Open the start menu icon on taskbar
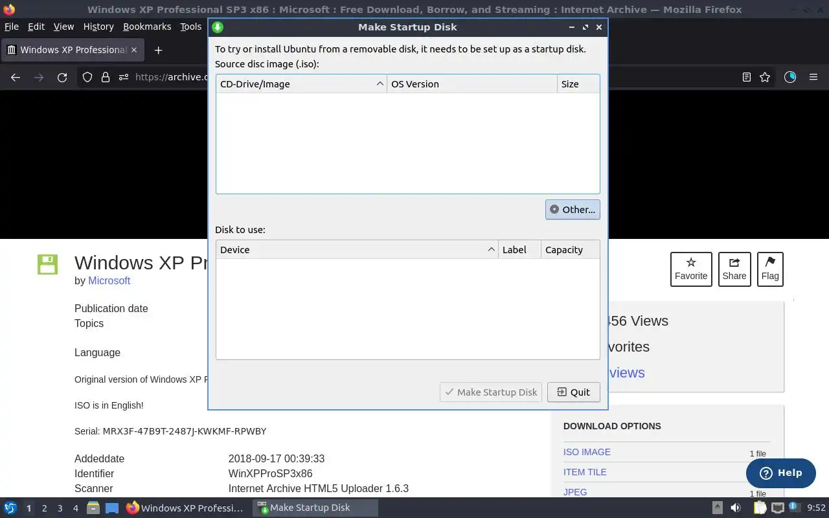Image resolution: width=829 pixels, height=518 pixels. pyautogui.click(x=10, y=508)
